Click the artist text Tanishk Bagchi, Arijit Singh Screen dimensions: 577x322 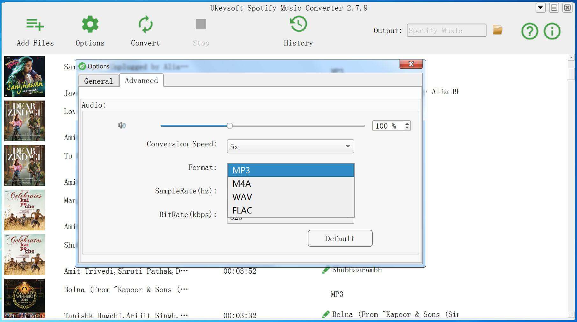coord(126,315)
